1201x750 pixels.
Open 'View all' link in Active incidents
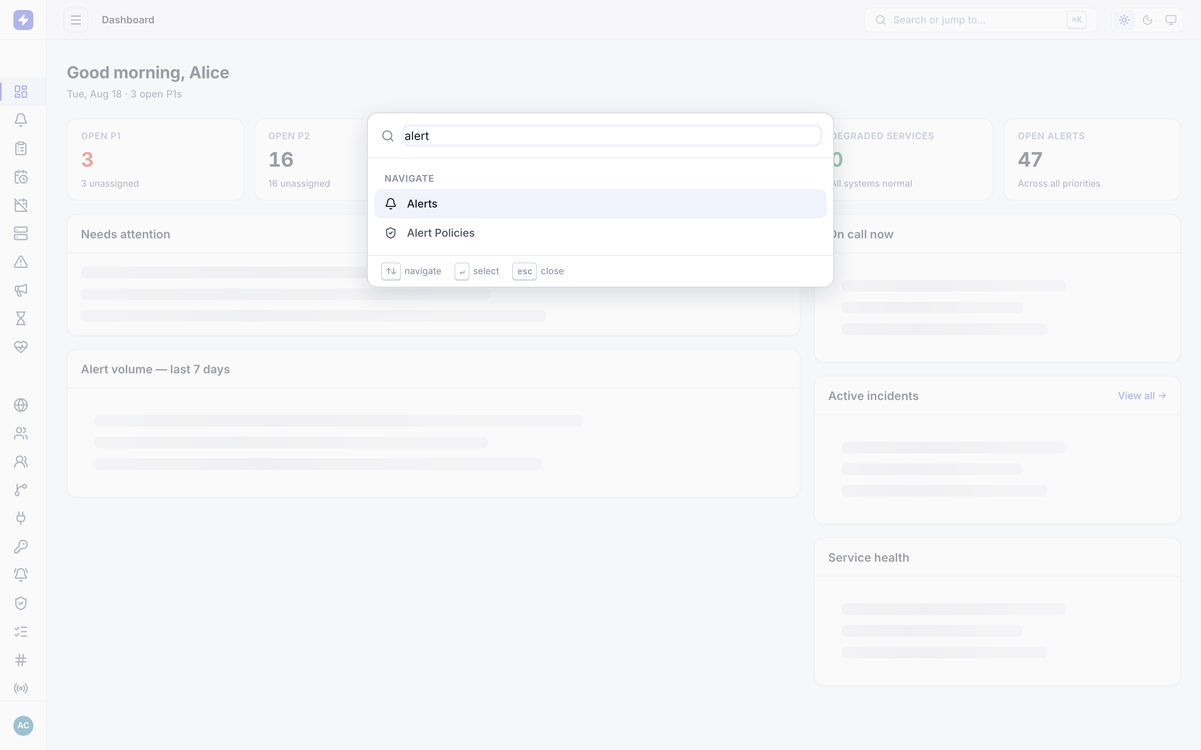tap(1141, 396)
